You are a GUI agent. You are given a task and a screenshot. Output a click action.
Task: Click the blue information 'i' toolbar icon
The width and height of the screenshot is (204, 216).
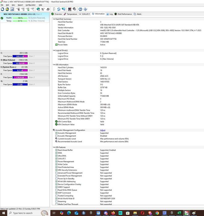[85, 9]
